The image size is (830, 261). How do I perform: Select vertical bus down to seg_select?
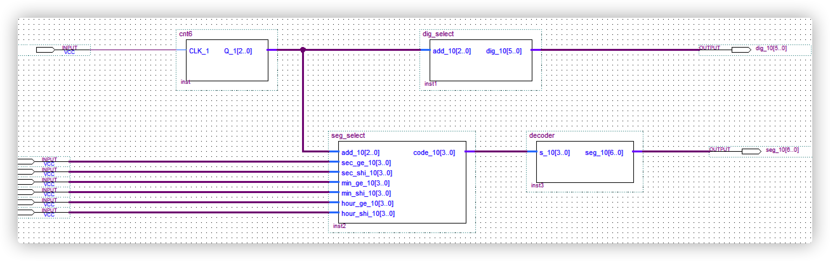coord(303,100)
